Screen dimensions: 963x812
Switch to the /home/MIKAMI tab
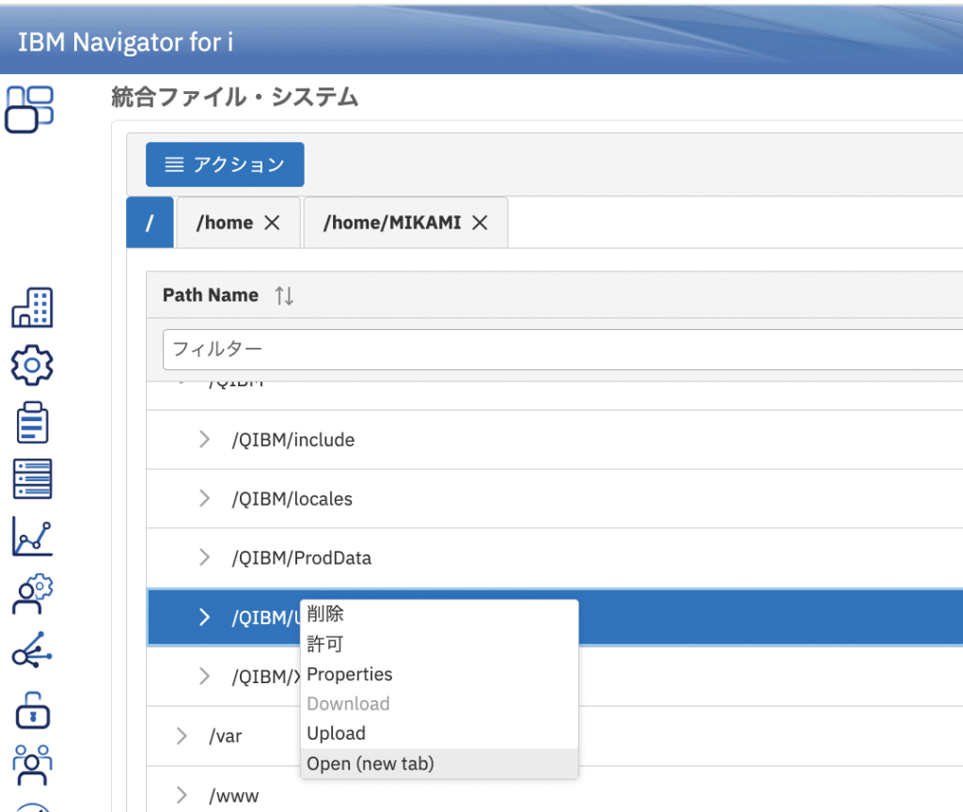pyautogui.click(x=395, y=223)
